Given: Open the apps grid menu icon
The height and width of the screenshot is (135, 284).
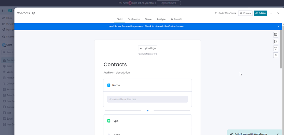Looking at the screenshot, I should tap(4, 11).
